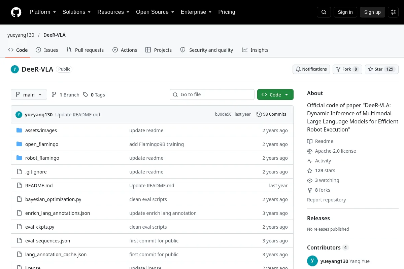Open the 98 Commits link
The width and height of the screenshot is (404, 269).
[x=271, y=114]
